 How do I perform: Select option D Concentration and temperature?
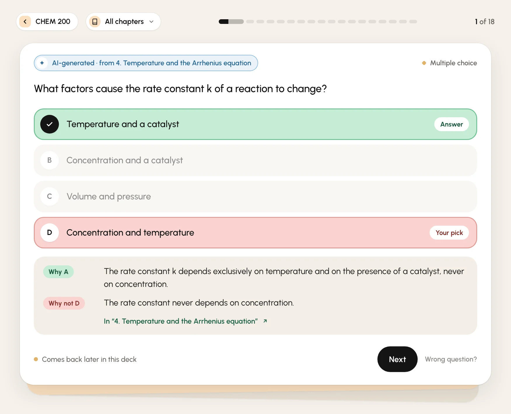256,233
